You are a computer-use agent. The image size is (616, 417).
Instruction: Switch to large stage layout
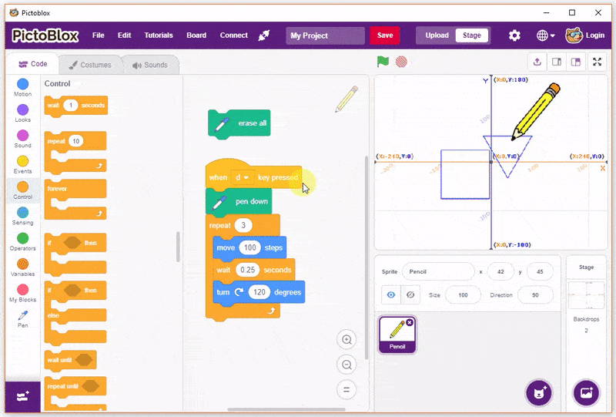576,62
